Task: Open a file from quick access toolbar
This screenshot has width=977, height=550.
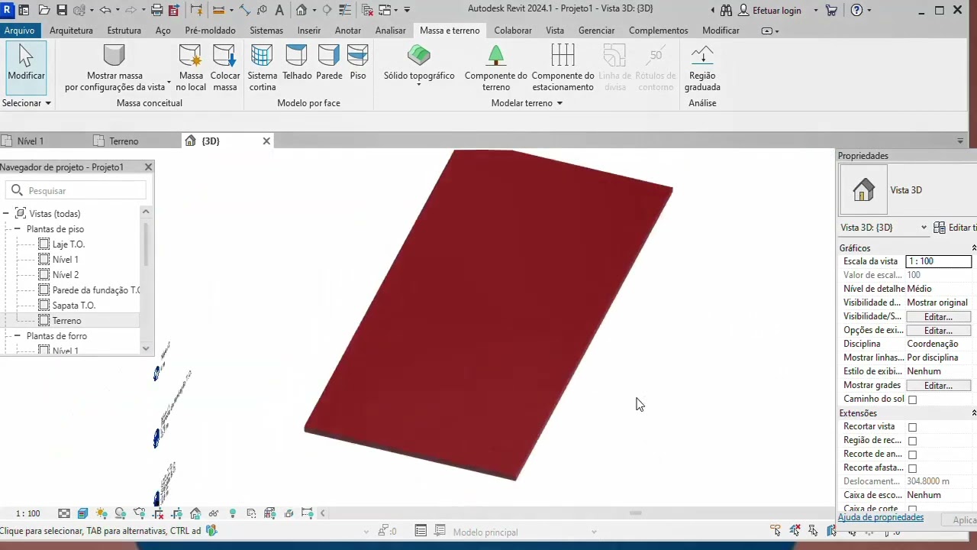Action: pos(44,10)
